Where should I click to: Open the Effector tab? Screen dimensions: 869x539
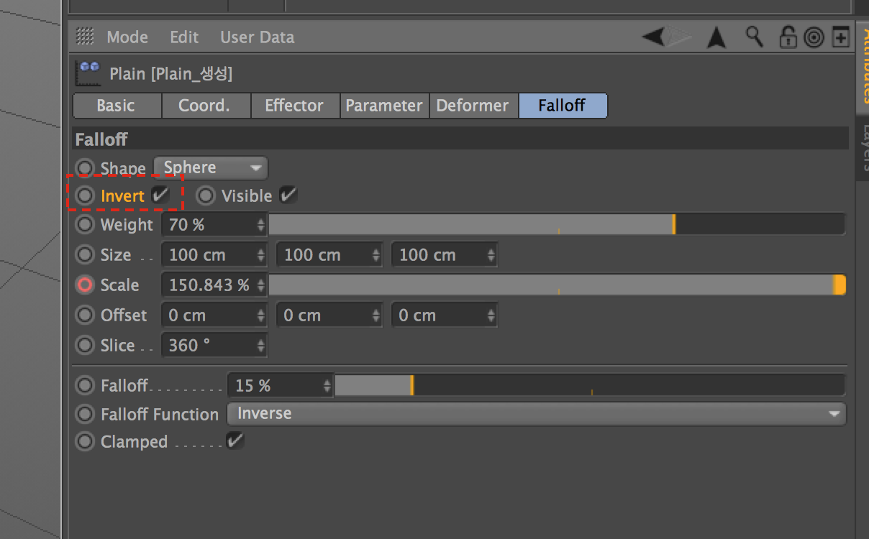pos(294,106)
